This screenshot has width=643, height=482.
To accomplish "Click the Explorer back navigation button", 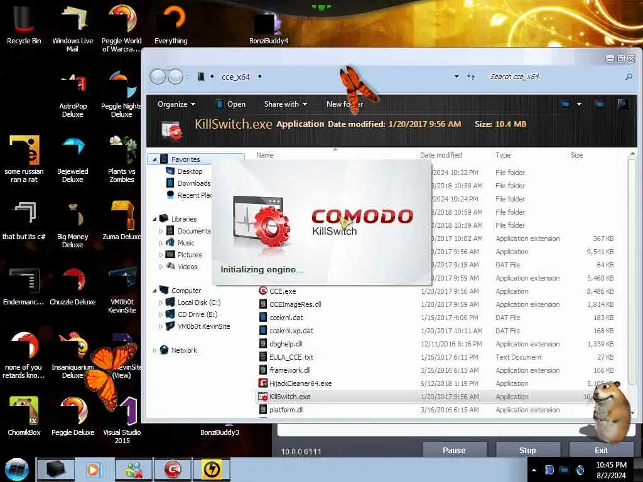I will [x=158, y=77].
